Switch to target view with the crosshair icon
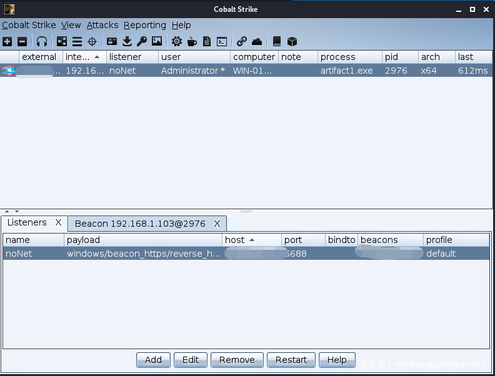This screenshot has height=376, width=495. tap(92, 42)
